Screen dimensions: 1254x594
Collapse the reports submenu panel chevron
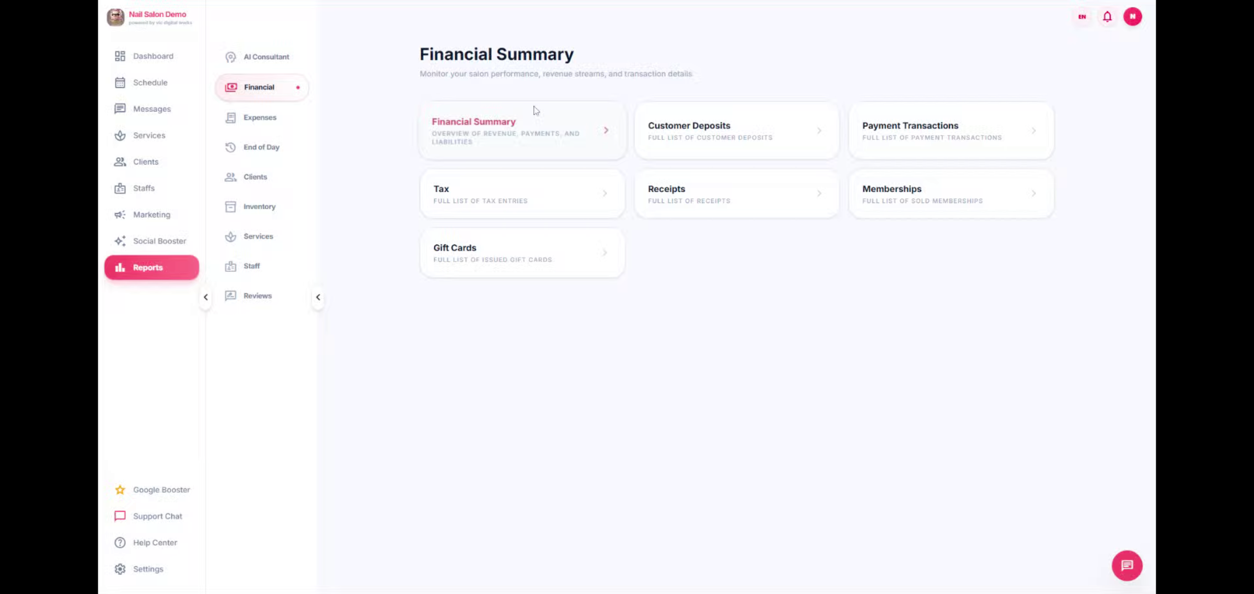click(x=318, y=297)
